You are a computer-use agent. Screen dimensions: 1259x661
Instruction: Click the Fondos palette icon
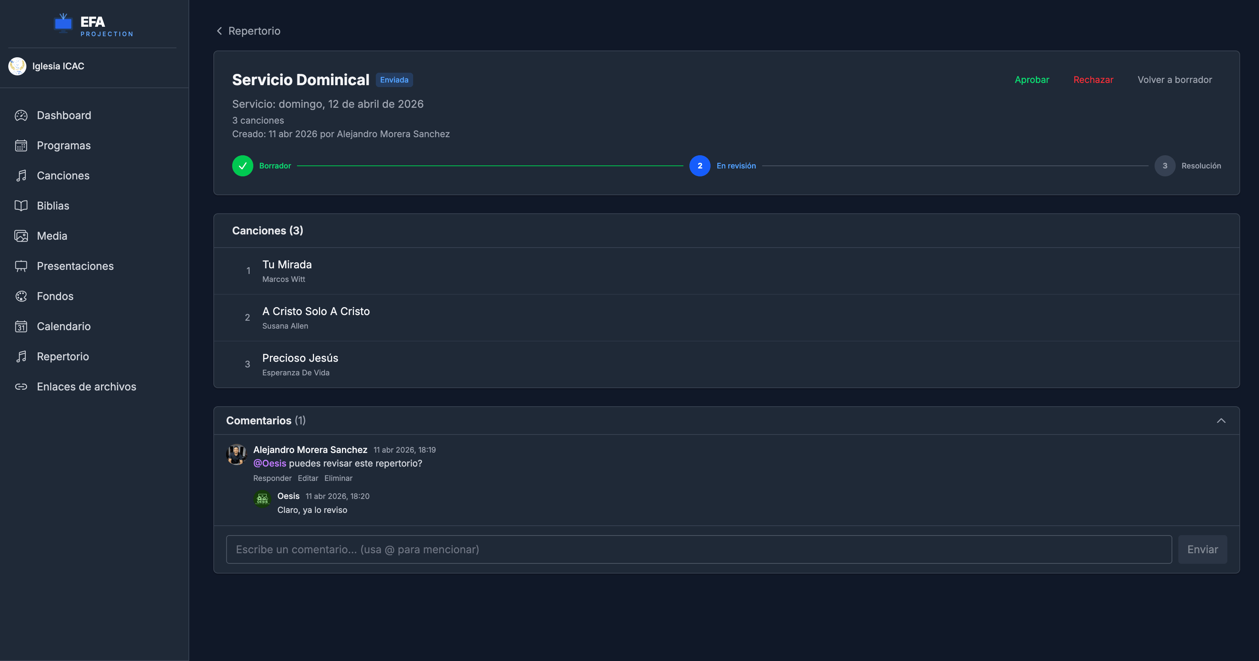coord(21,296)
